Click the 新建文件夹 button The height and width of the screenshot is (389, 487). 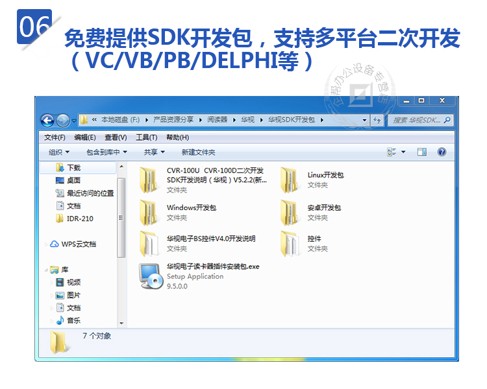(x=198, y=152)
